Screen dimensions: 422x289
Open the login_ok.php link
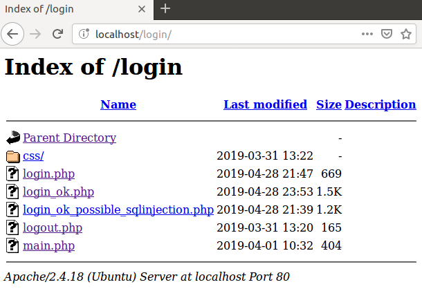coord(58,192)
